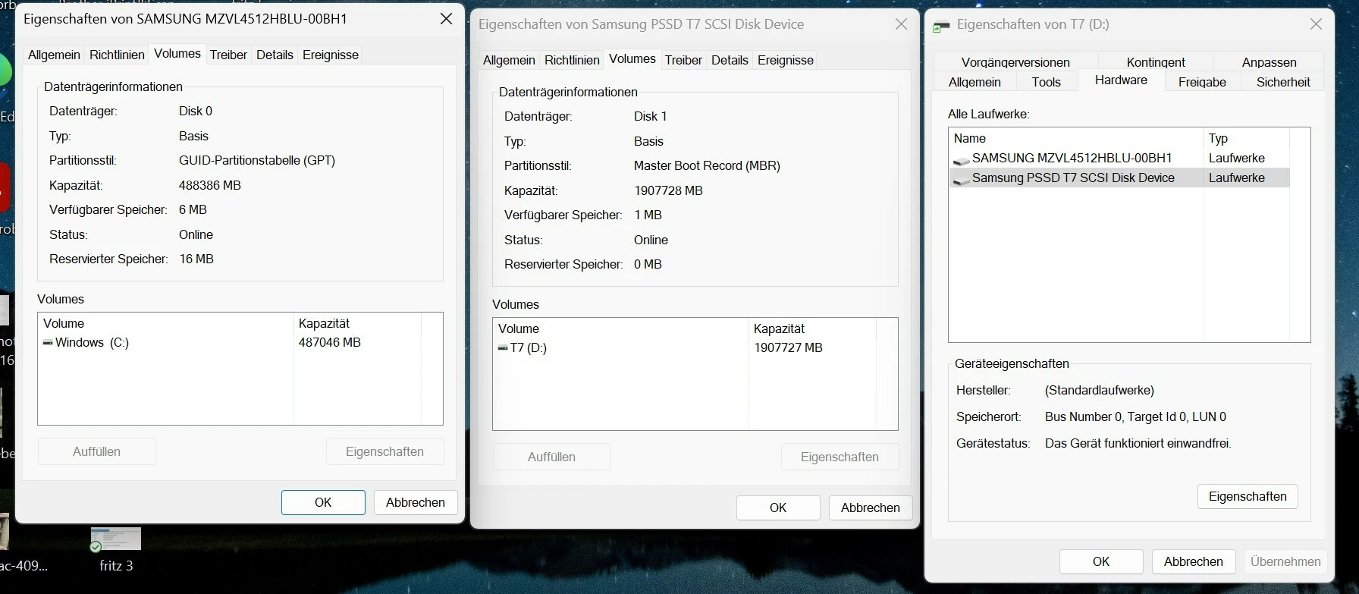Click the drive icon in the T7 (D:) title bar
Image resolution: width=1359 pixels, height=594 pixels.
941,26
